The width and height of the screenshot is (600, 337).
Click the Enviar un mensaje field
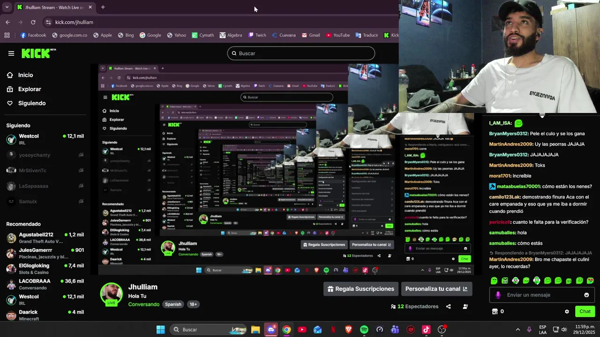543,295
